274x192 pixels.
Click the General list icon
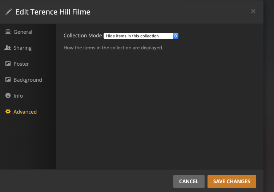pyautogui.click(x=8, y=32)
